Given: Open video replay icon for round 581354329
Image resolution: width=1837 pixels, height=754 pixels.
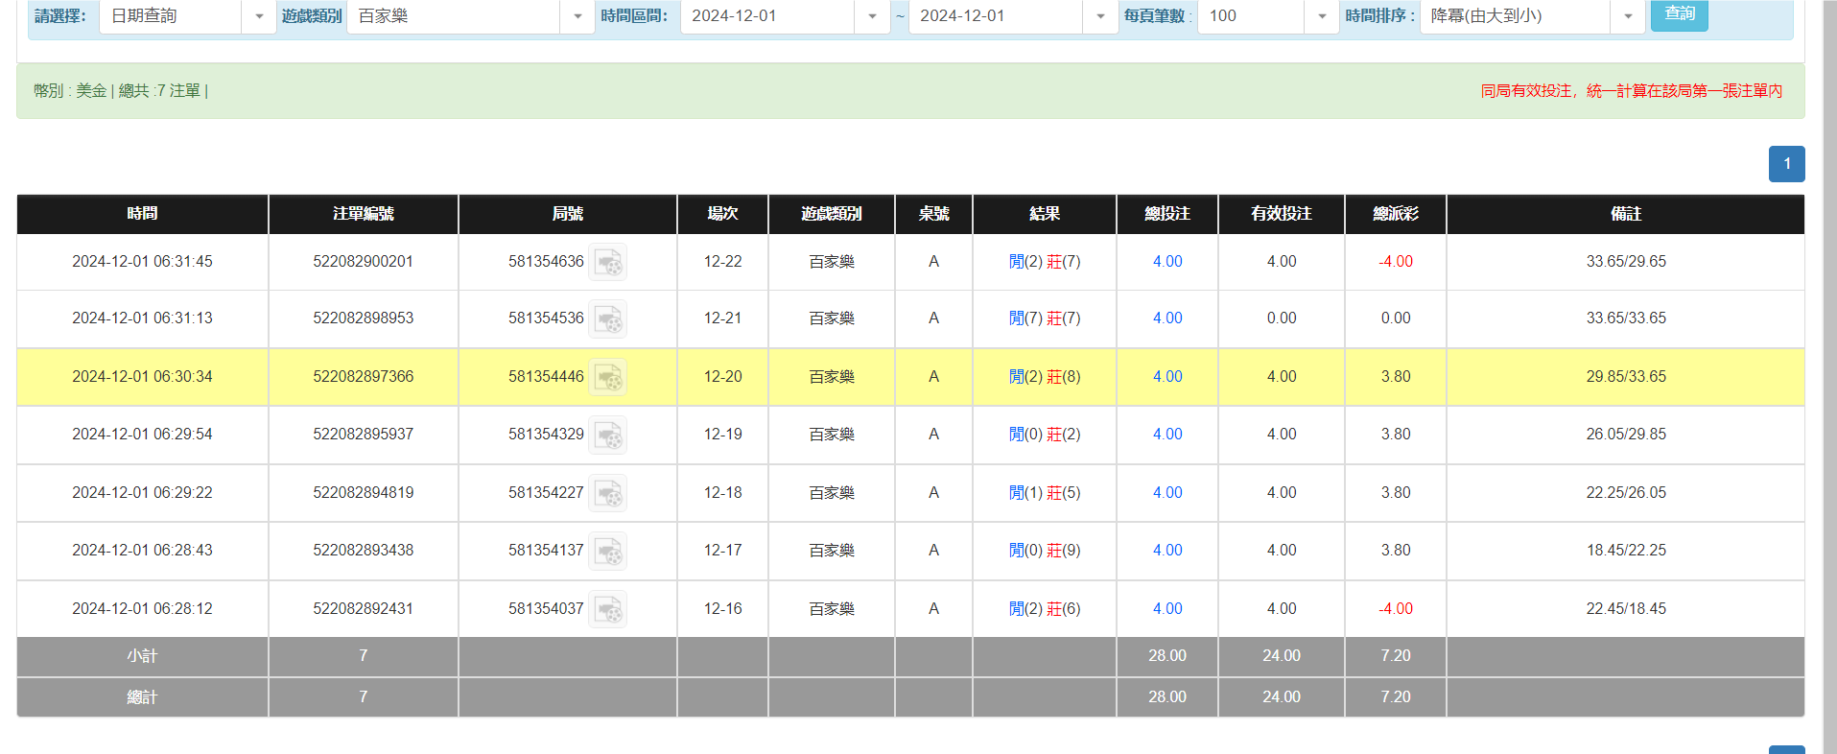Looking at the screenshot, I should click(607, 435).
